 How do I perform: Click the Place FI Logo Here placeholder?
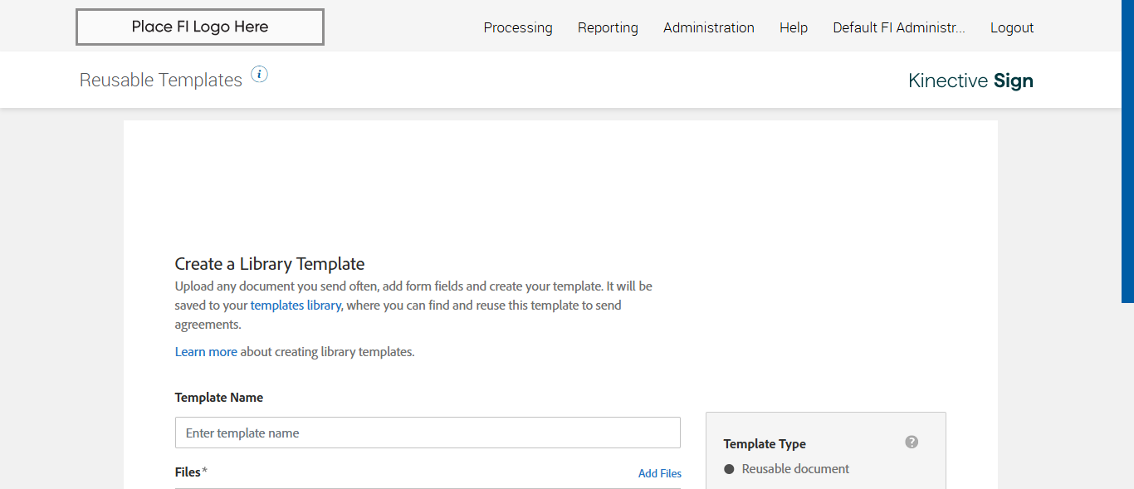pyautogui.click(x=200, y=27)
